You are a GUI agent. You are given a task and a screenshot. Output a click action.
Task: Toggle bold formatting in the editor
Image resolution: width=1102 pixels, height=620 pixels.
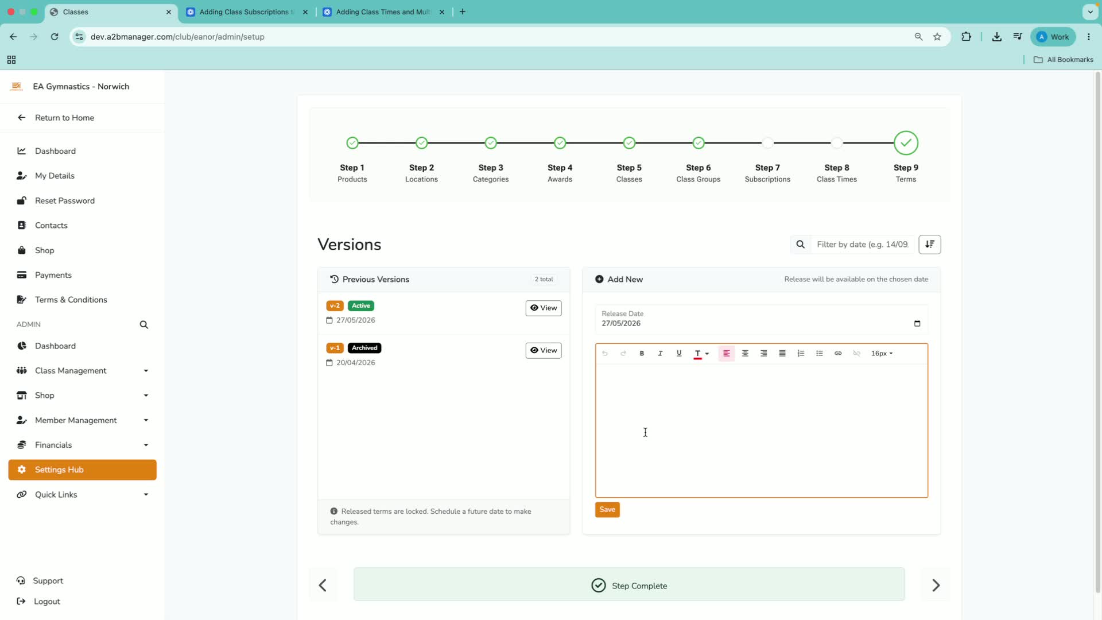click(x=642, y=353)
